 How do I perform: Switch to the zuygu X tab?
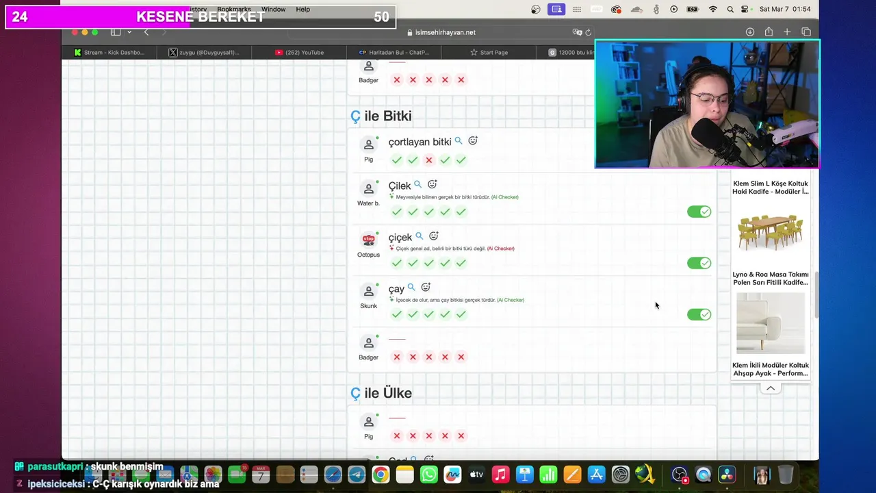[204, 52]
